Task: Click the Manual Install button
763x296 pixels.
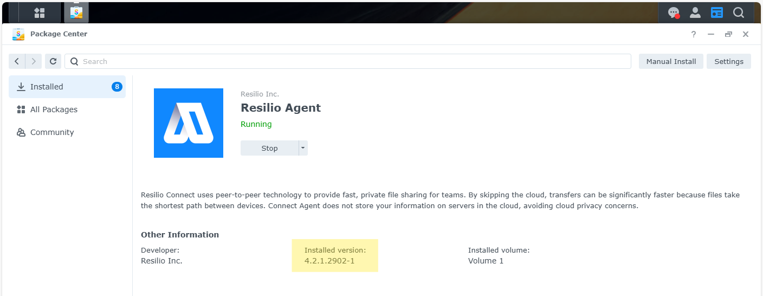Action: click(671, 61)
